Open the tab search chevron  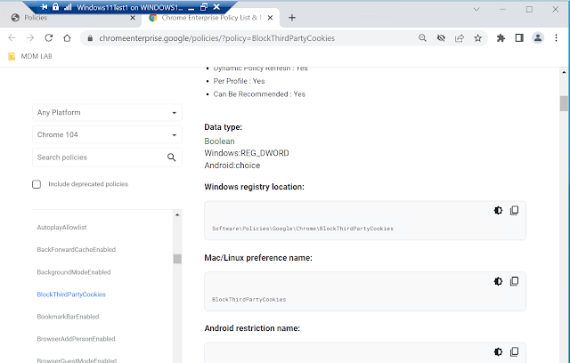pyautogui.click(x=476, y=10)
